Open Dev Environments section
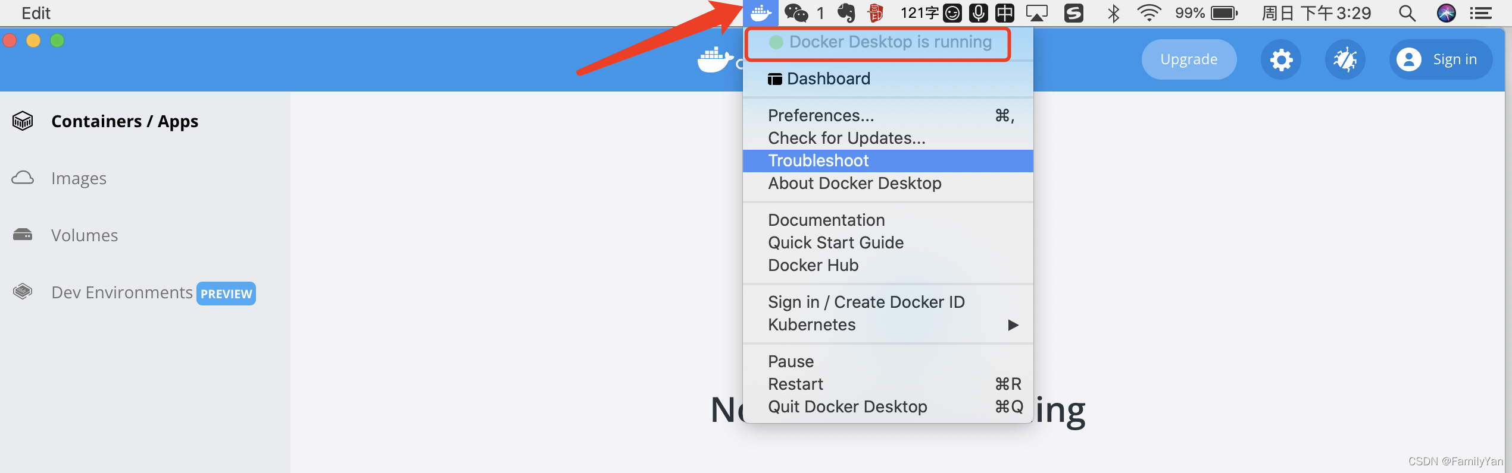The image size is (1512, 473). (122, 292)
